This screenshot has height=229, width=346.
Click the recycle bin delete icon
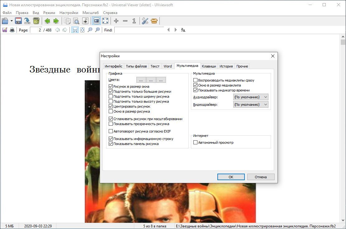pyautogui.click(x=36, y=21)
